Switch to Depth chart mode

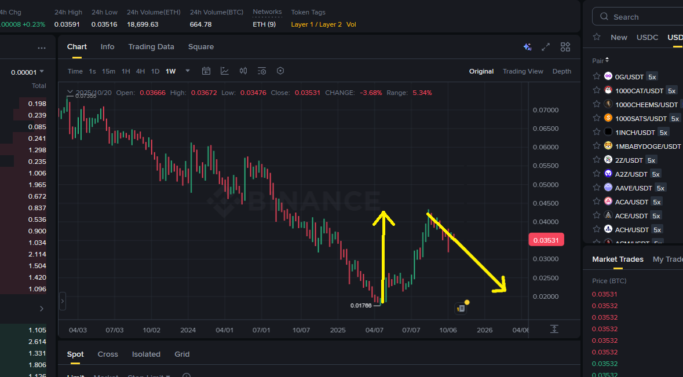(561, 71)
